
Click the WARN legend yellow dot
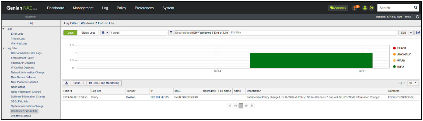tap(394, 60)
